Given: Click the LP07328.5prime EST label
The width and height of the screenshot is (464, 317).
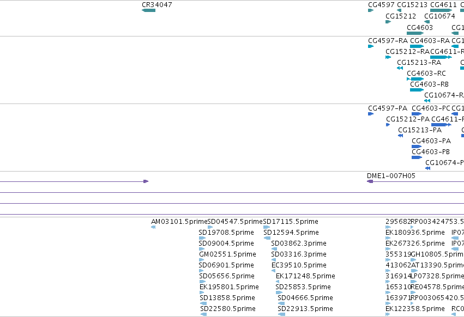Looking at the screenshot, I should pos(437,276).
